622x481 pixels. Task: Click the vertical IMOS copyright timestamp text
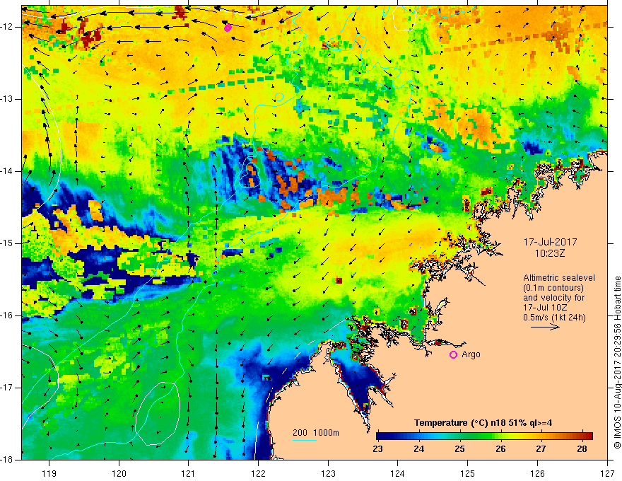point(617,363)
